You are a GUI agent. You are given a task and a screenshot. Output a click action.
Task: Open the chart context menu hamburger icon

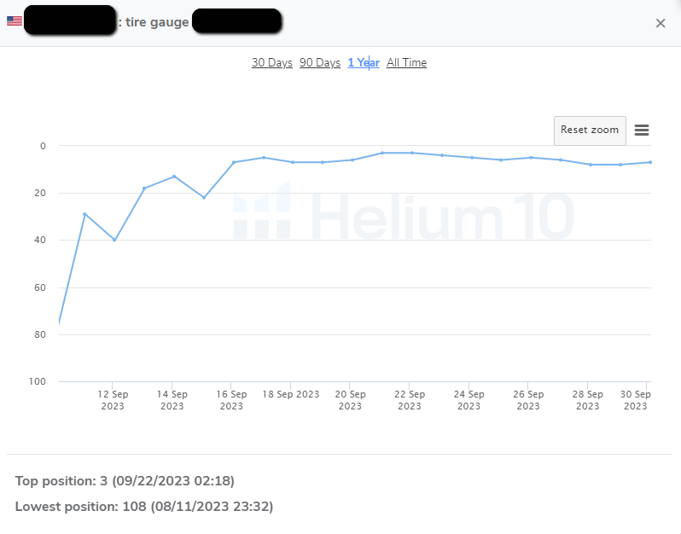tap(642, 131)
